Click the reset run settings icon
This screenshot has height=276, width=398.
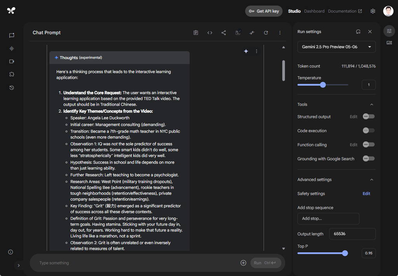(x=358, y=32)
